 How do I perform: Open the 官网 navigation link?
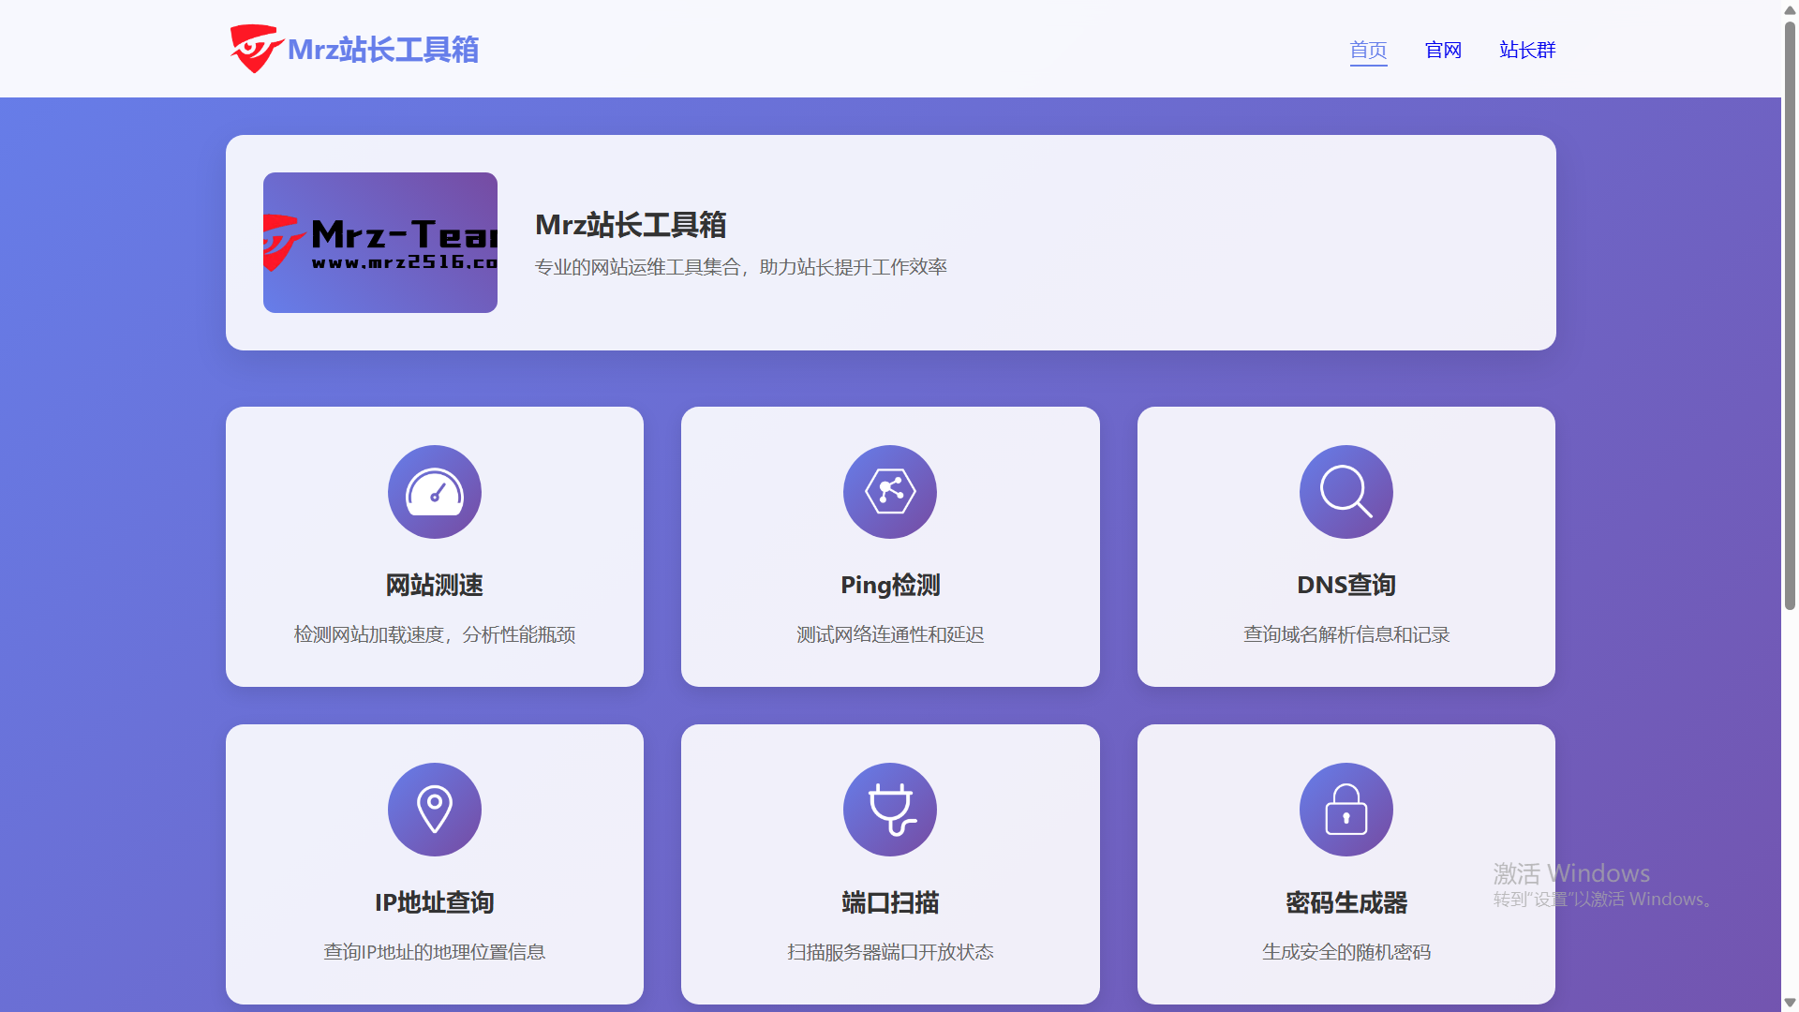[1443, 50]
